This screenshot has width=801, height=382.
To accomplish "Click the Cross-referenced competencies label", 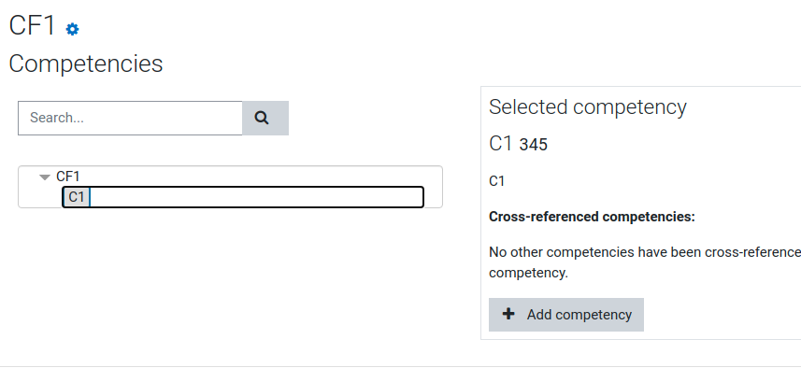I will coord(592,217).
